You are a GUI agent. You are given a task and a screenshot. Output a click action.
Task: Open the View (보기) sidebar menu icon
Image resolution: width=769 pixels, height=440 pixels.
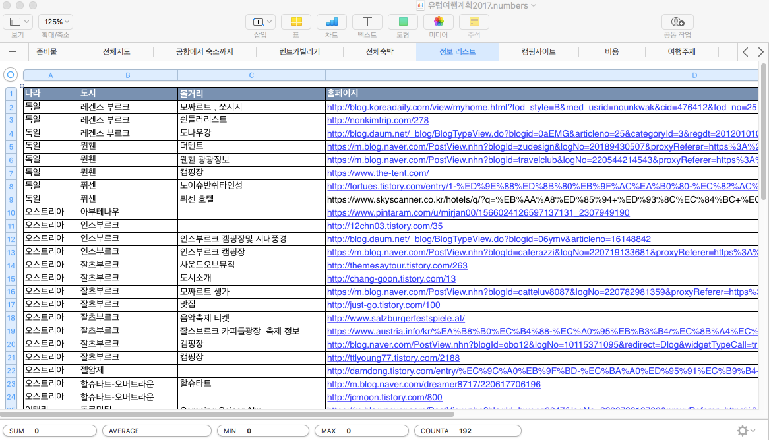(18, 22)
